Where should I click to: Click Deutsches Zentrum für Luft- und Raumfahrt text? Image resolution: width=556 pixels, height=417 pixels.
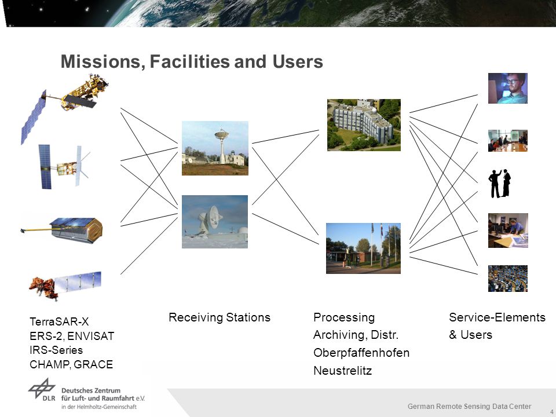(x=103, y=394)
